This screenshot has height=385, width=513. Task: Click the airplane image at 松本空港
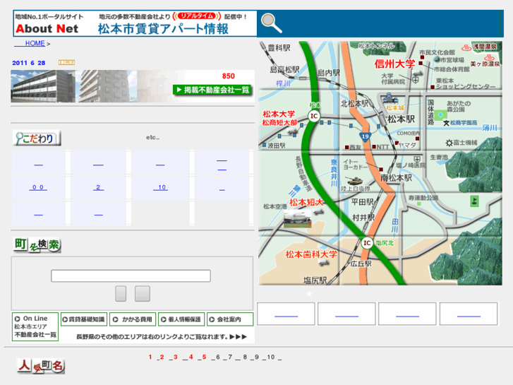[x=297, y=218]
